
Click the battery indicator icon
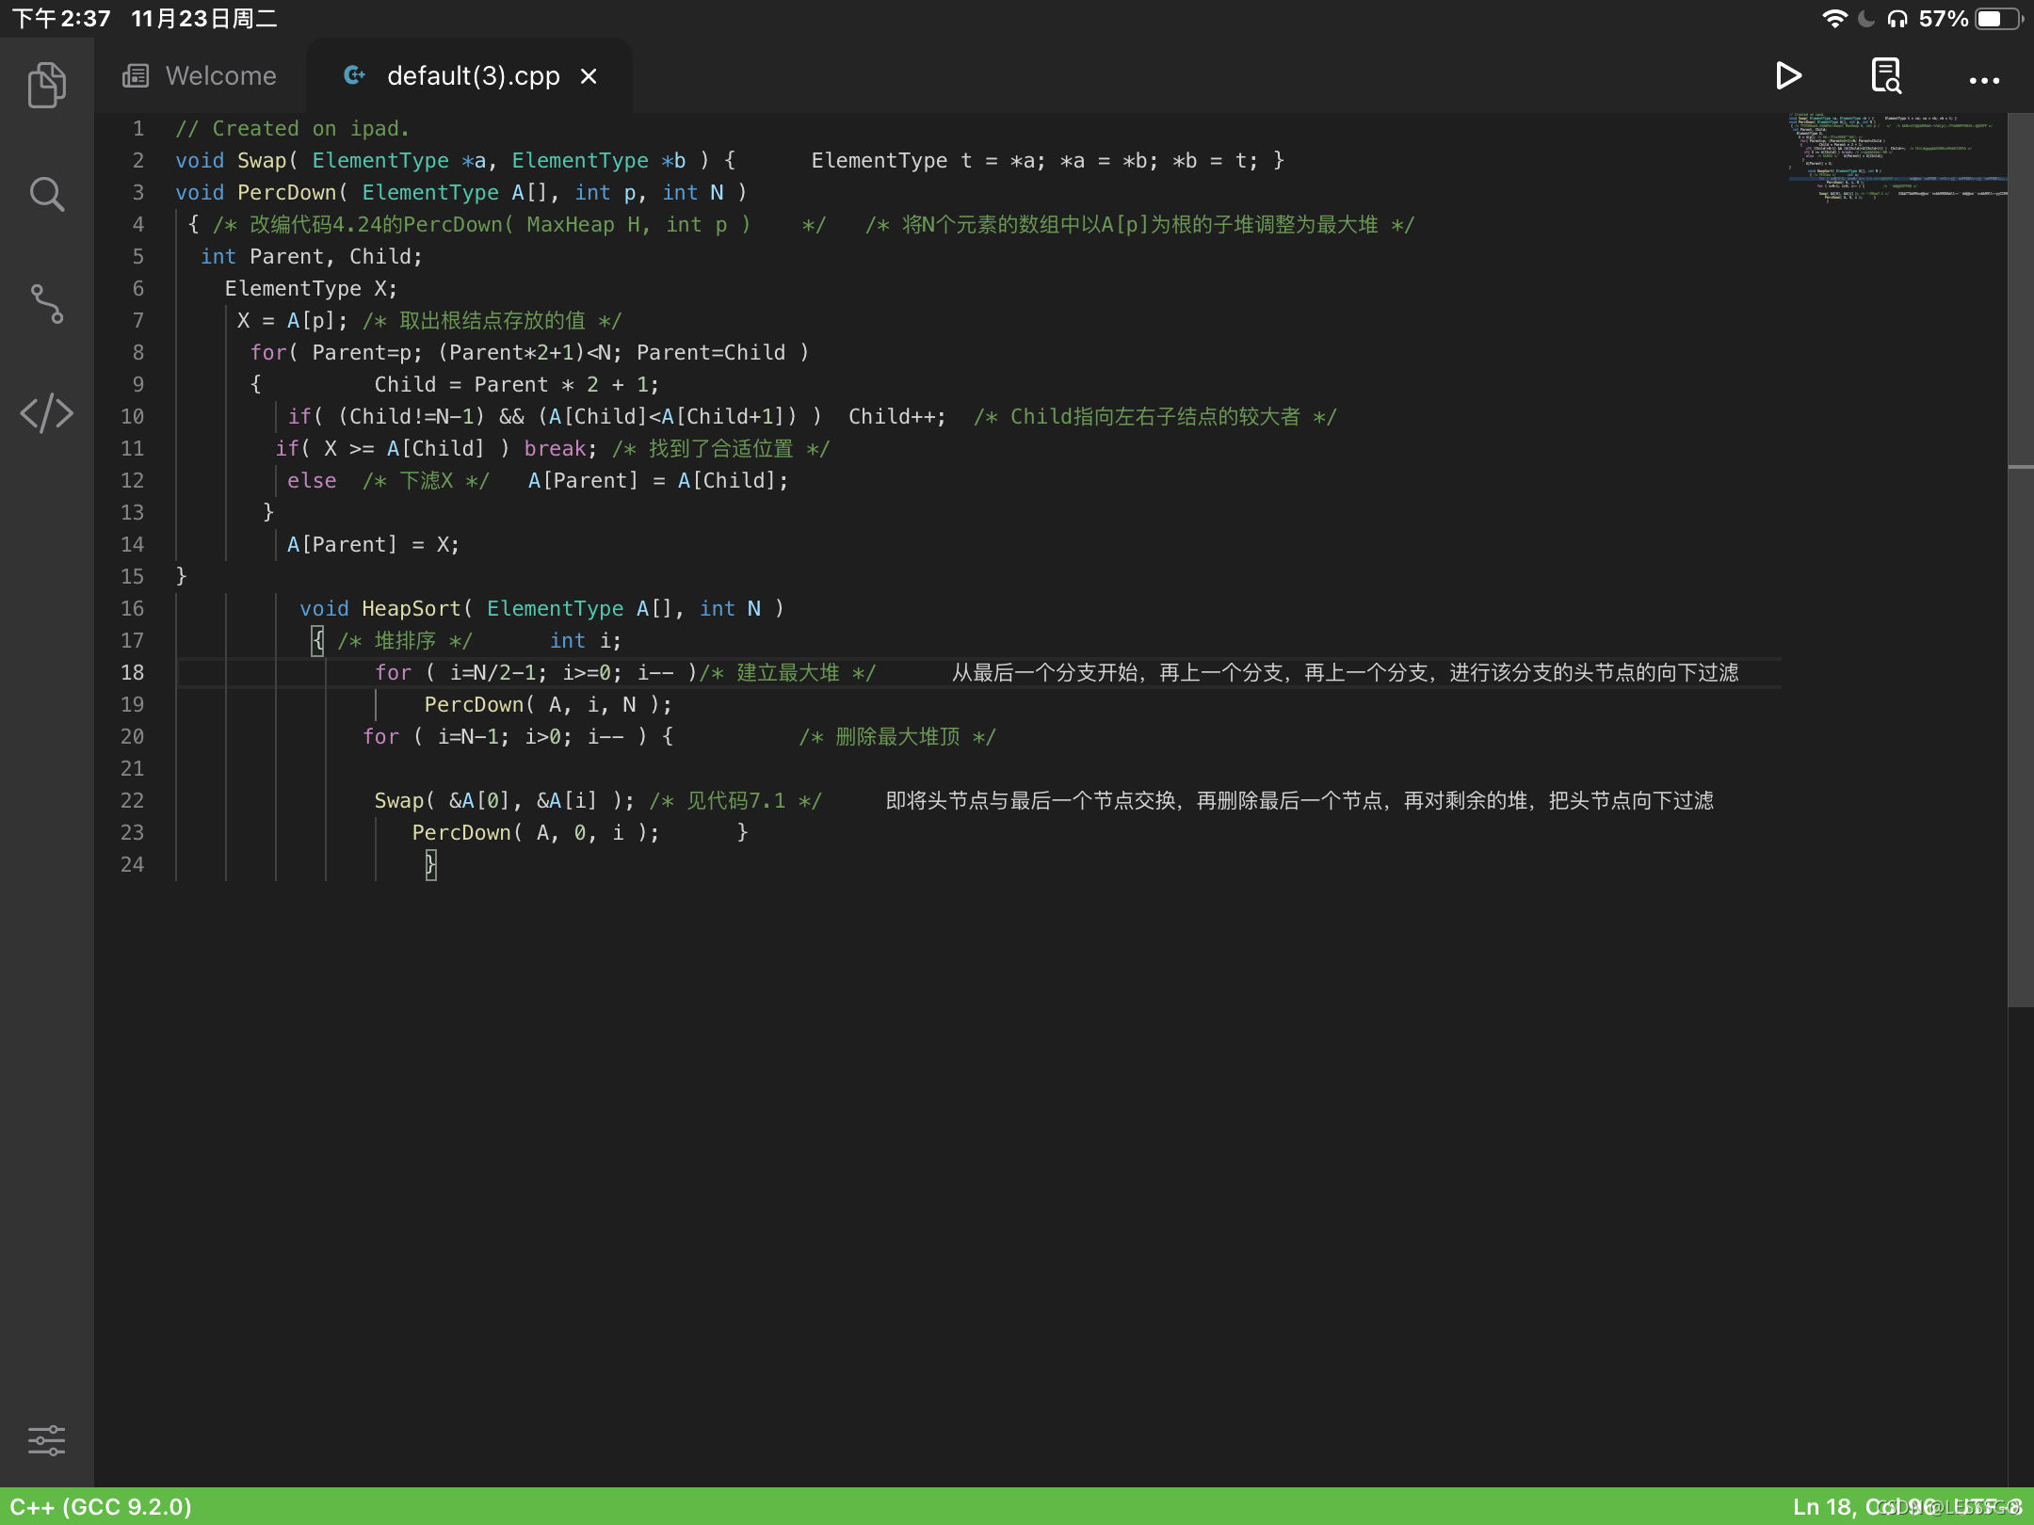pos(1999,19)
